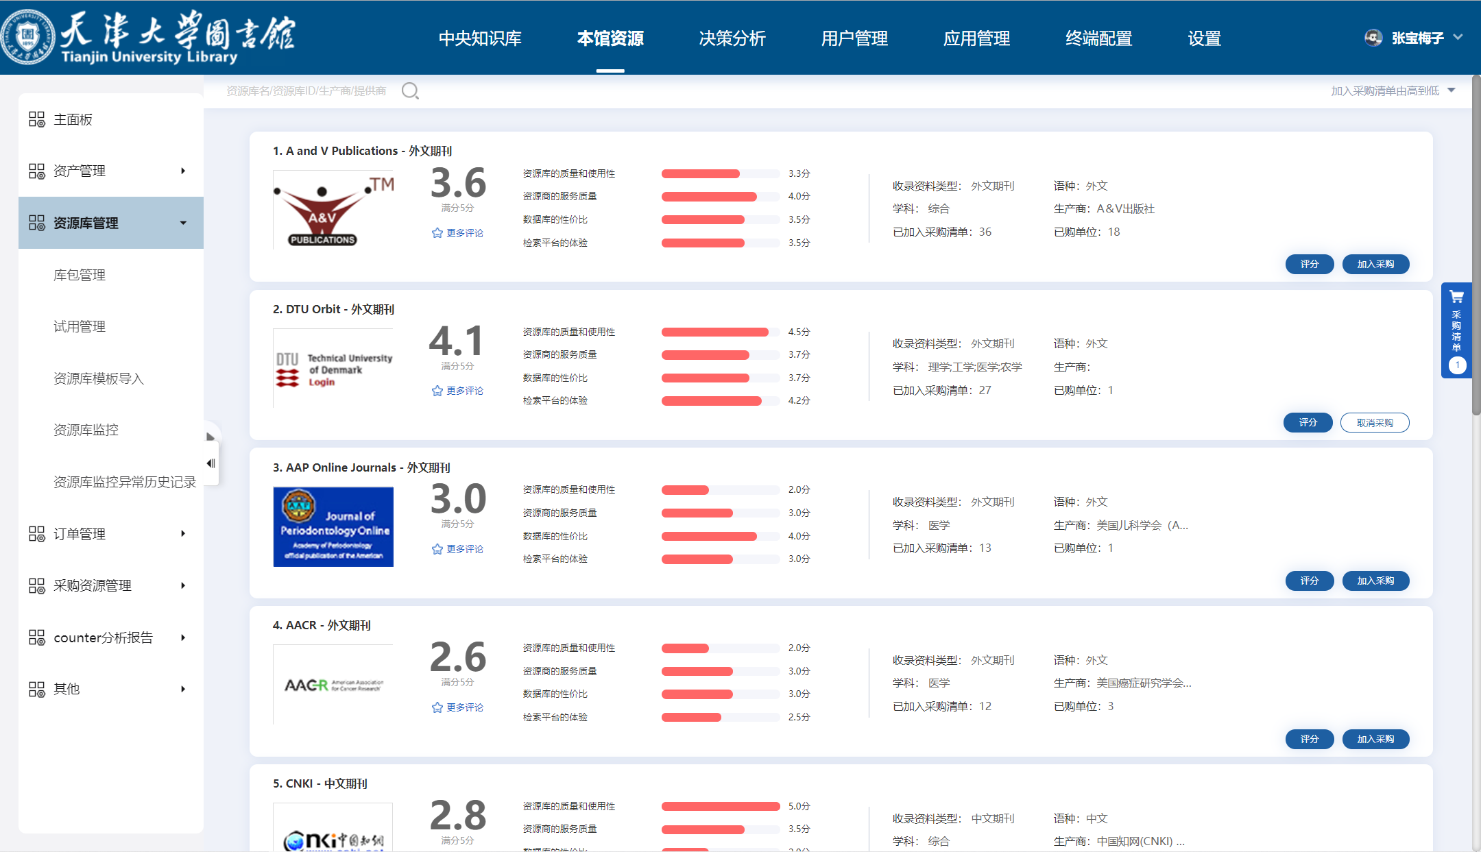Screen dimensions: 1481x852
Task: Click 资源库的质量和使用性 rating bar for CNKI
Action: pos(720,807)
